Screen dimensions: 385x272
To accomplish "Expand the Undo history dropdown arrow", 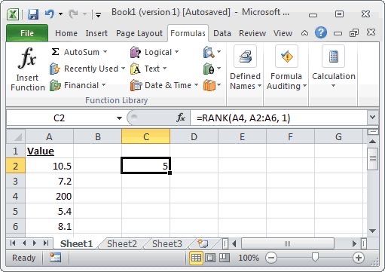I will 60,14.
